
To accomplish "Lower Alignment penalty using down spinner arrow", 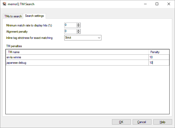I will coord(79,33).
